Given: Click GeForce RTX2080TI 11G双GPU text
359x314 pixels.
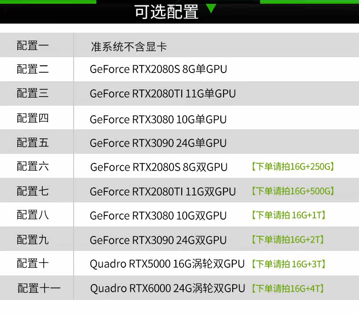Looking at the screenshot, I should [x=163, y=191].
